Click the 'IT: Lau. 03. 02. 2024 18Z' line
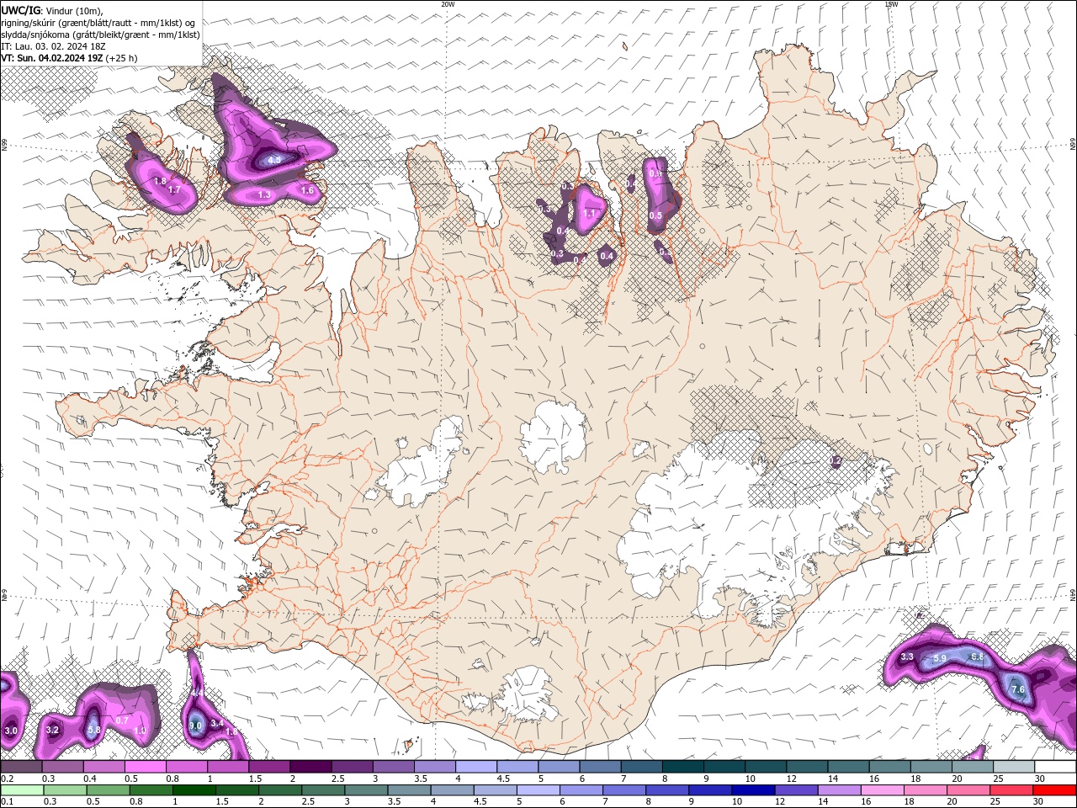Screen dimensions: 1077x808 pyautogui.click(x=53, y=46)
